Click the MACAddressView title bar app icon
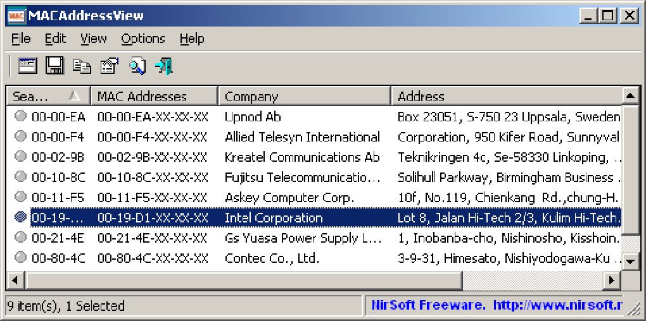The image size is (646, 321). pos(16,16)
